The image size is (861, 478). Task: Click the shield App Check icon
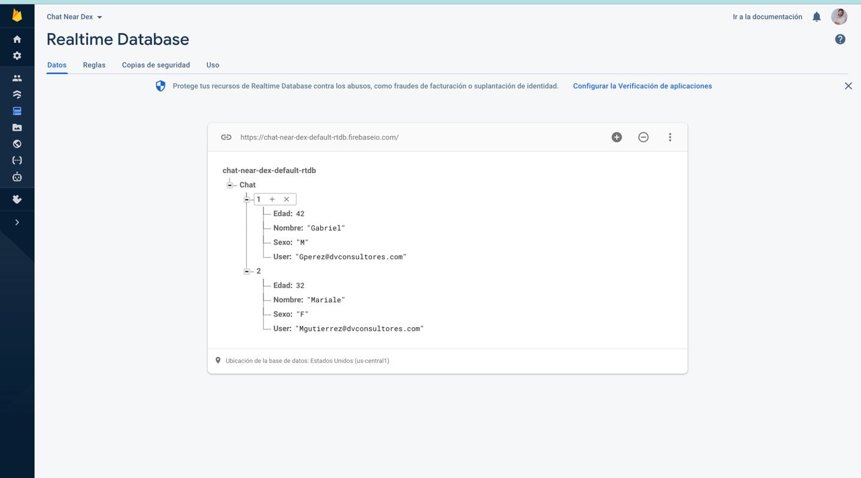tap(160, 86)
